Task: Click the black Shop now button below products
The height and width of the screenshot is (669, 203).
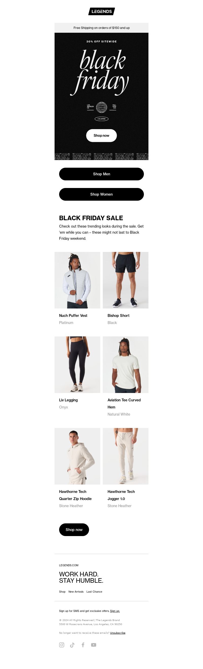Action: pyautogui.click(x=74, y=529)
